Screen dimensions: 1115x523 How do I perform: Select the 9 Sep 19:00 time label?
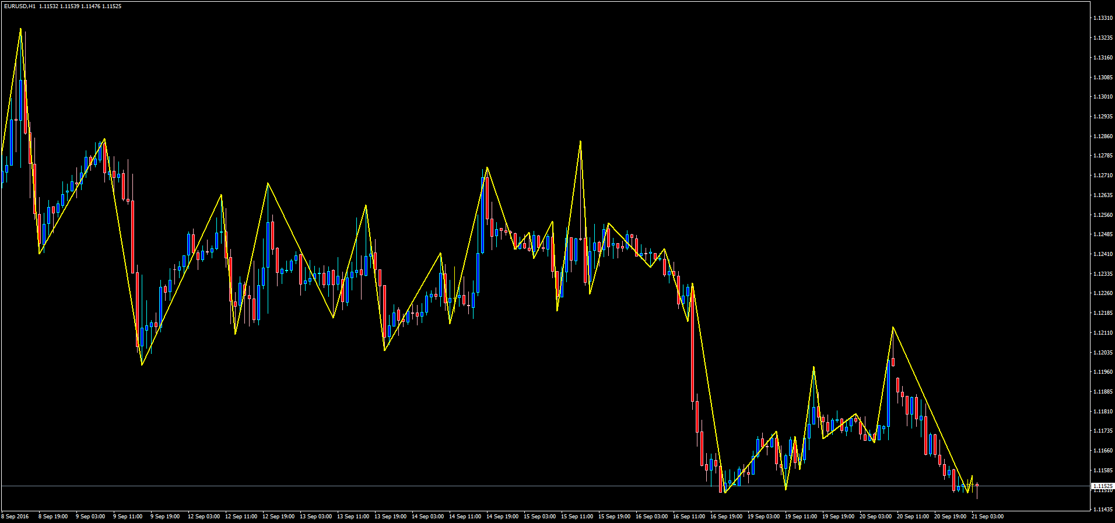[165, 517]
